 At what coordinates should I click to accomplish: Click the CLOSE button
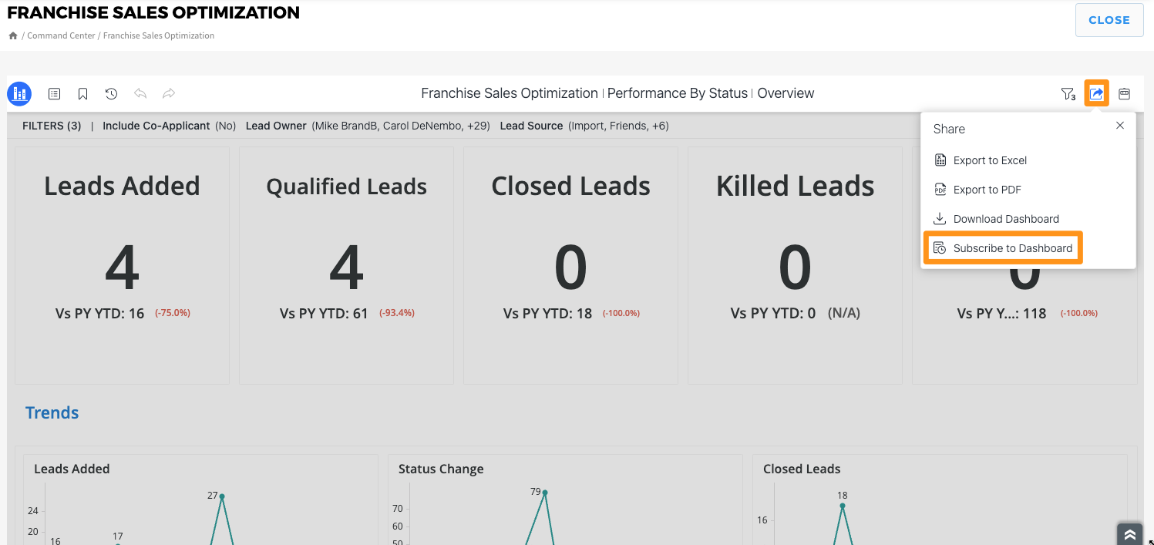point(1109,20)
